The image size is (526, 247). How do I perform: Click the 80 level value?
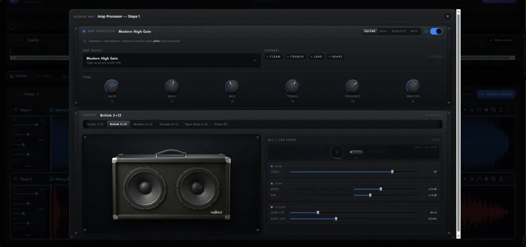(435, 172)
